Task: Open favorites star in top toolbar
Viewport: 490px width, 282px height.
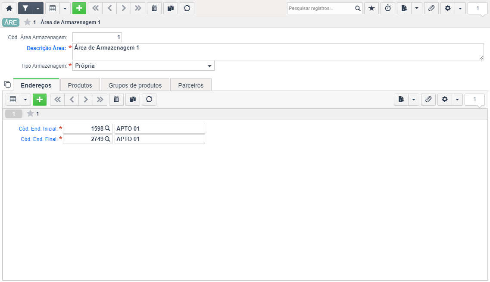Action: [x=371, y=8]
